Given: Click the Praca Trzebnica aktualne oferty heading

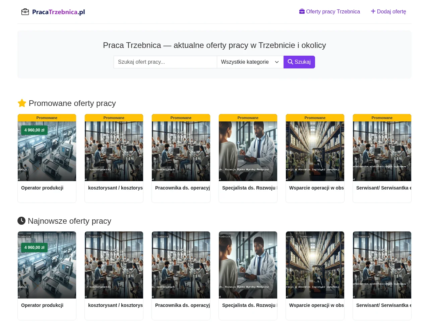Looking at the screenshot, I should tap(214, 45).
